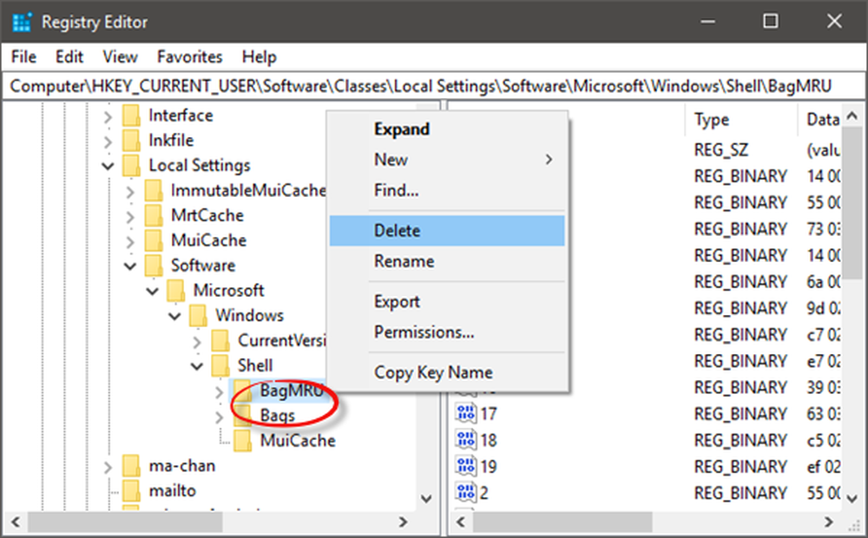Viewport: 868px width, 538px height.
Task: Click the Software folder icon in the tree
Action: [x=154, y=266]
